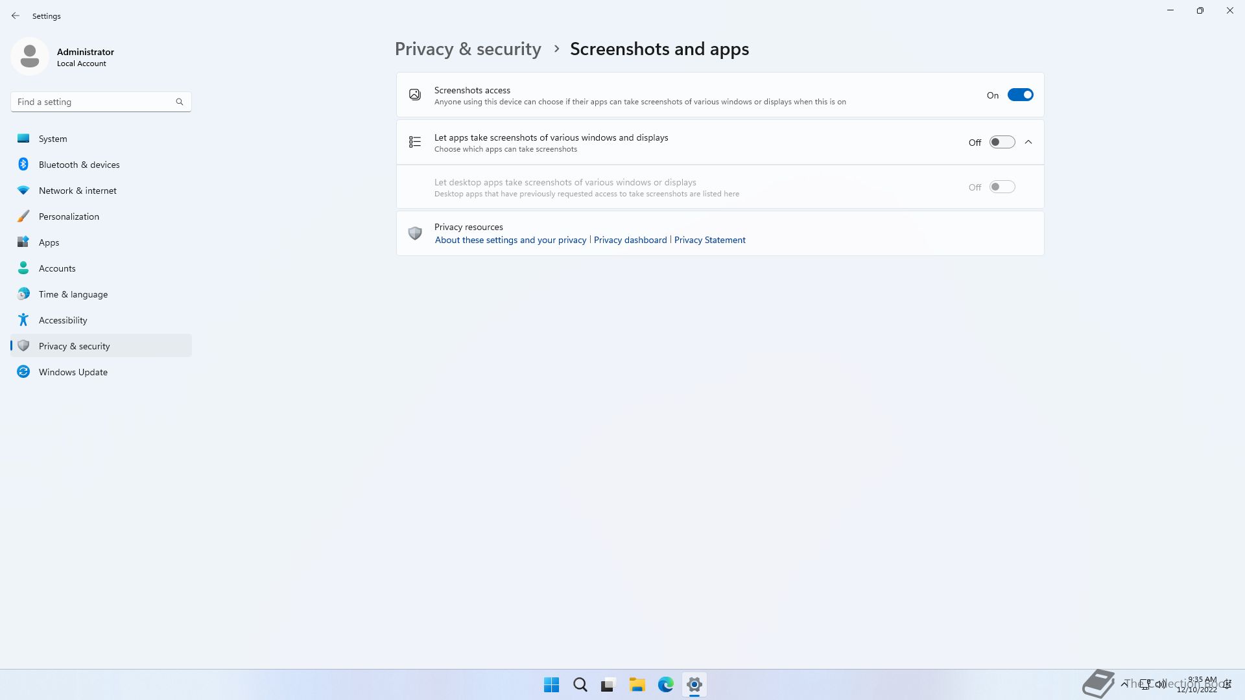Open File Explorer from the taskbar
The image size is (1245, 700).
pos(637,684)
